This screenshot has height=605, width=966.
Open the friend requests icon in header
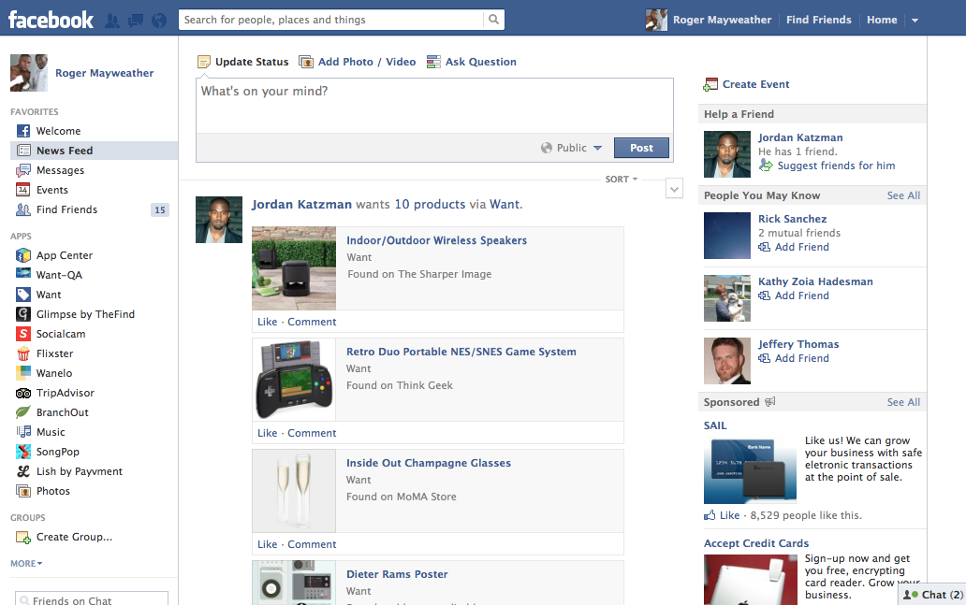[112, 21]
